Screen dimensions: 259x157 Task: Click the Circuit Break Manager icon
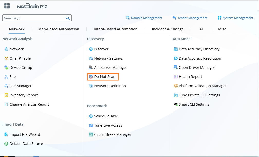[91, 134]
